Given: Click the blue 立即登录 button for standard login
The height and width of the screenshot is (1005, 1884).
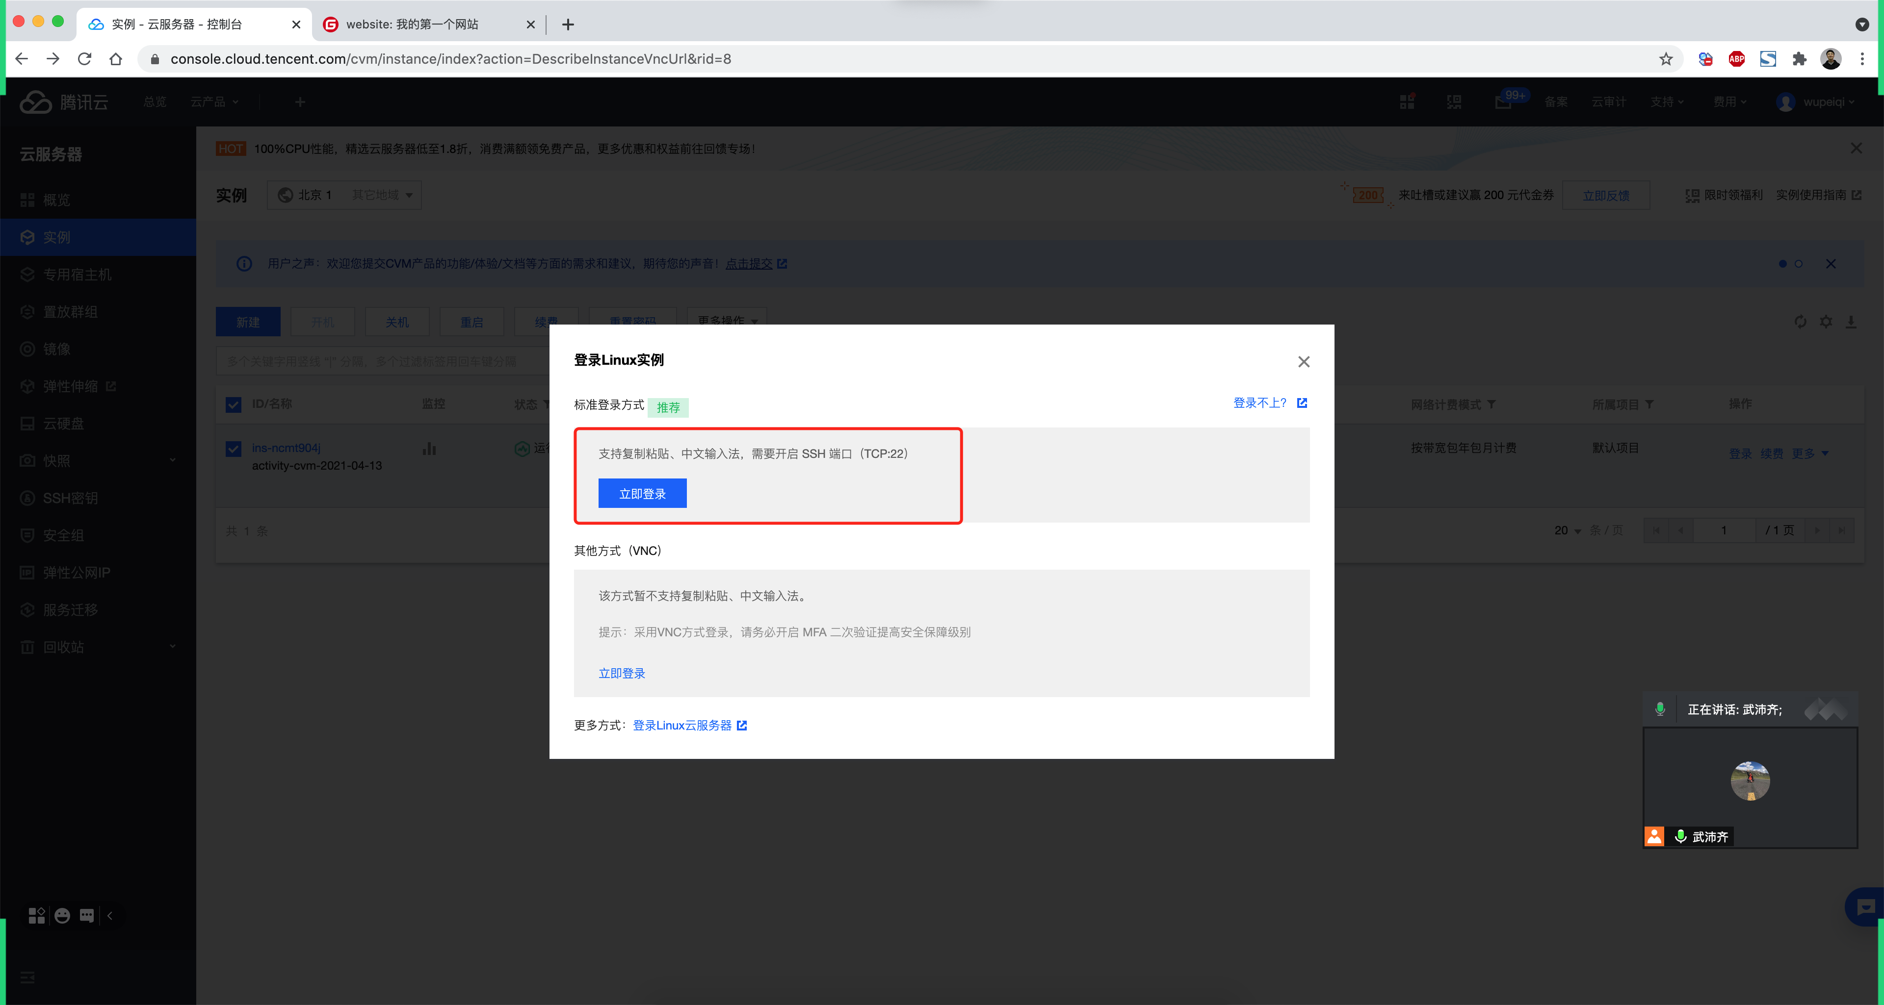Looking at the screenshot, I should (642, 493).
